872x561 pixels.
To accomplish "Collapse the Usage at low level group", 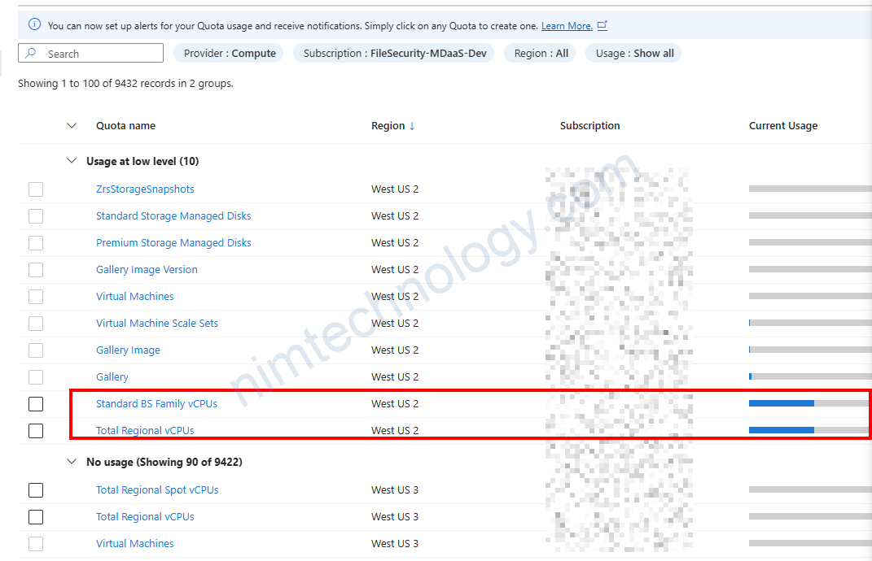I will click(x=72, y=161).
